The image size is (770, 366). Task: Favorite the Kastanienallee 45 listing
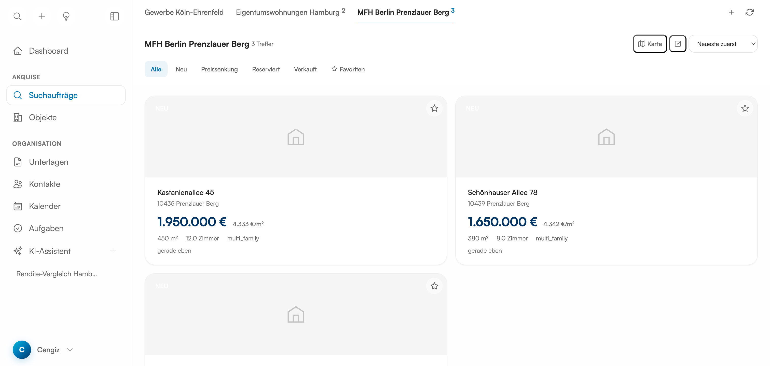click(434, 108)
